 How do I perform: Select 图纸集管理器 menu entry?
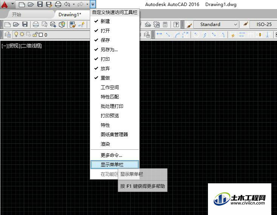click(x=114, y=135)
